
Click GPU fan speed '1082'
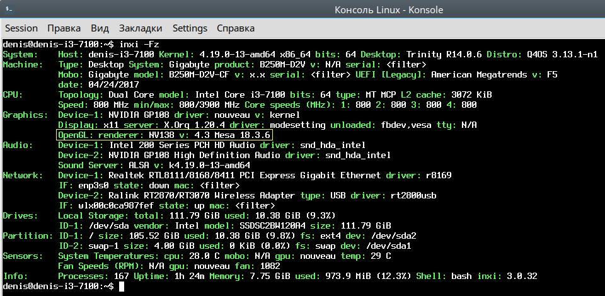270,266
